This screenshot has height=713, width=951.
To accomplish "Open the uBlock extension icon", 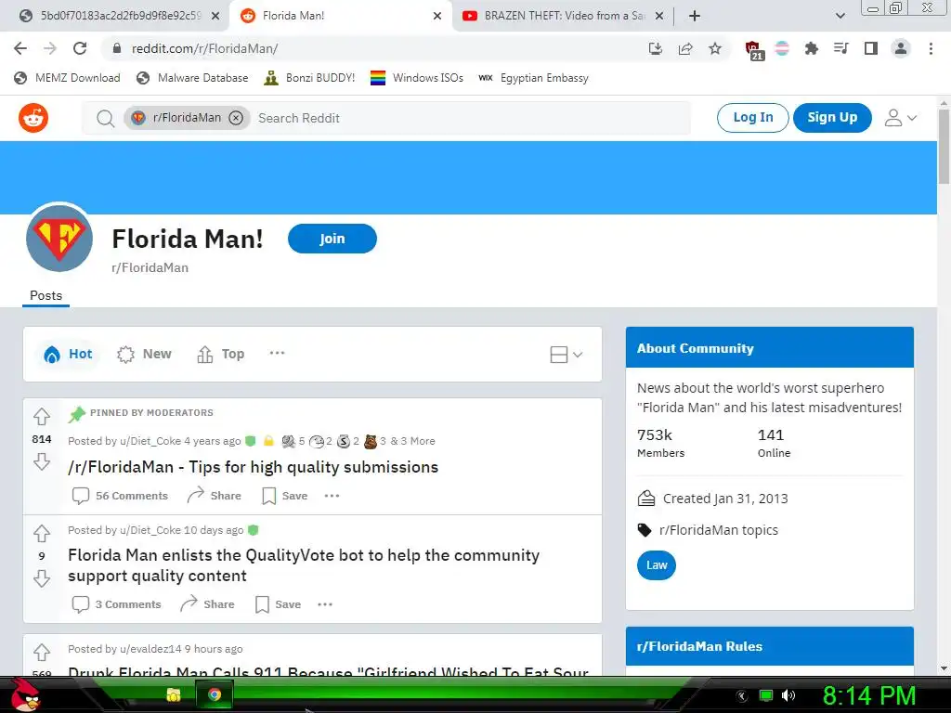I will coord(754,50).
